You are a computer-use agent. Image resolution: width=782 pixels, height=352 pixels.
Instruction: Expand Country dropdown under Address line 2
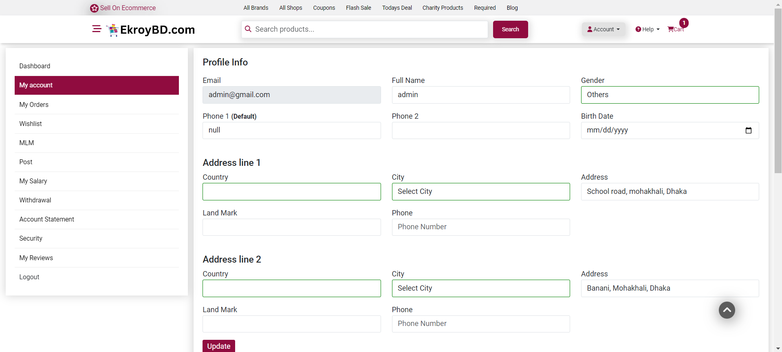[291, 288]
